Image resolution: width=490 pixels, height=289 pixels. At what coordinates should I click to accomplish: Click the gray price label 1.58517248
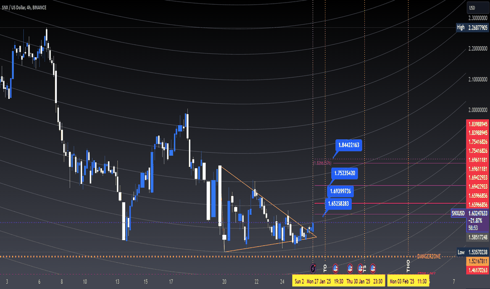pyautogui.click(x=478, y=237)
